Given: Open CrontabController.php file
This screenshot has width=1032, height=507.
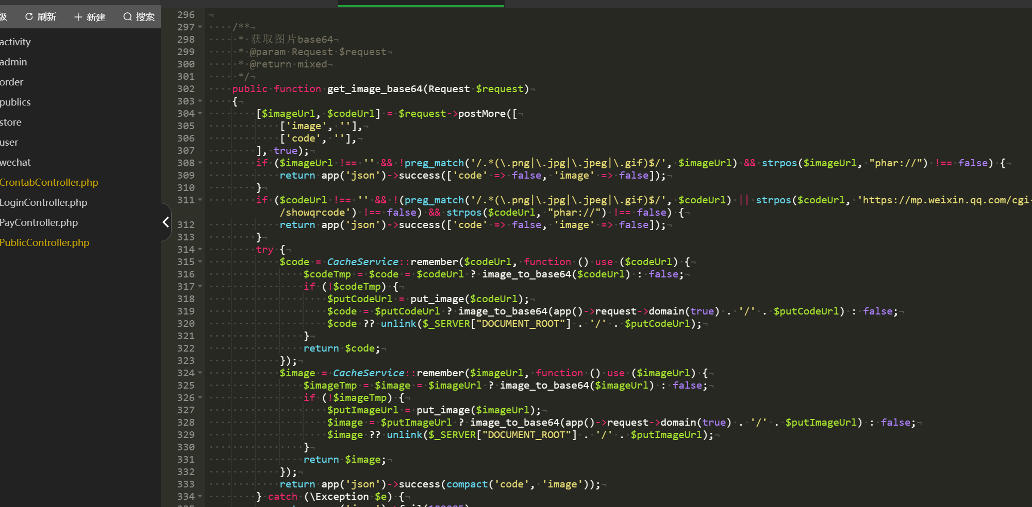Looking at the screenshot, I should click(x=49, y=182).
